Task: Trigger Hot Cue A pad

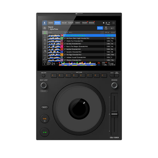Action: (x=54, y=76)
